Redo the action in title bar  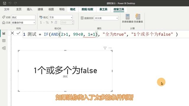click(x=15, y=3)
